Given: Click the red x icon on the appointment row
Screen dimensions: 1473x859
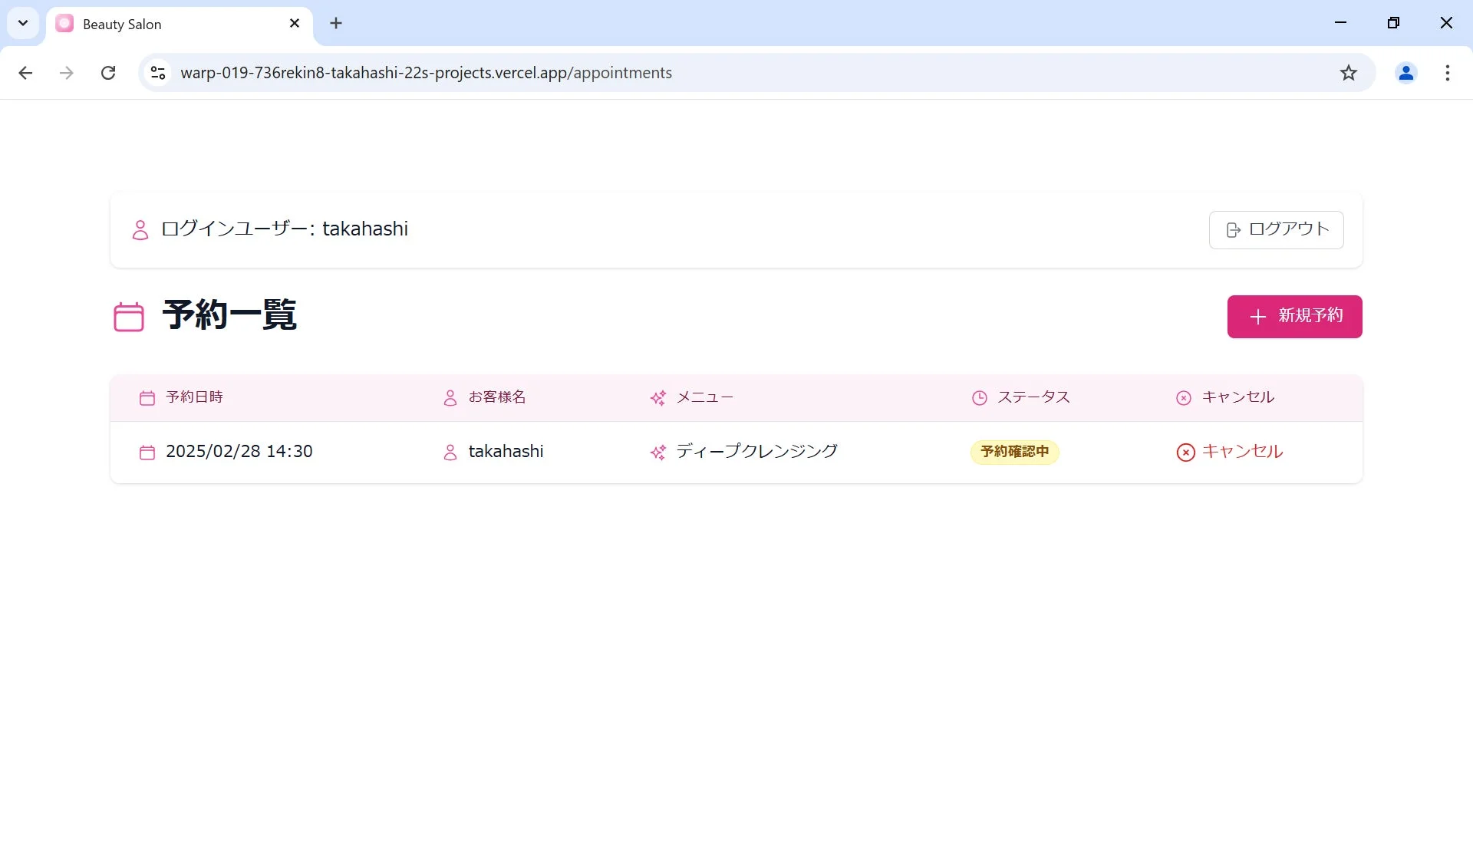Looking at the screenshot, I should [1185, 453].
